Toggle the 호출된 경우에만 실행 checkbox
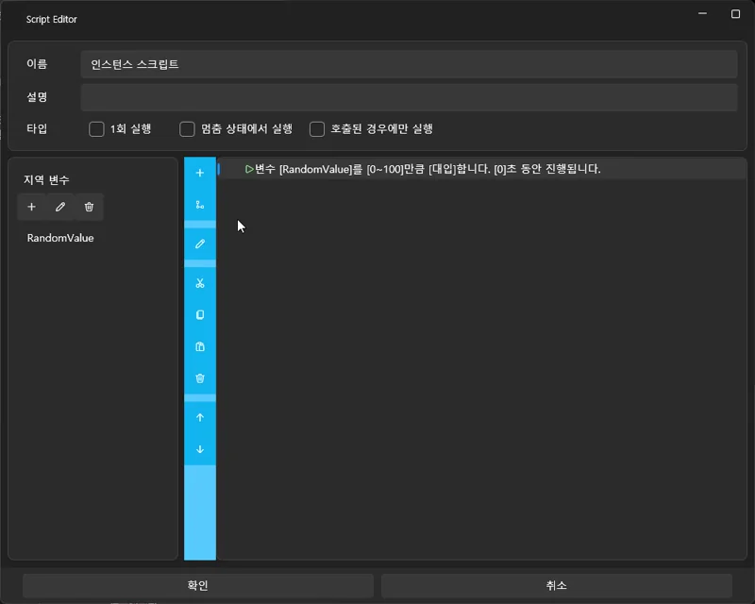Viewport: 755px width, 604px height. click(317, 128)
